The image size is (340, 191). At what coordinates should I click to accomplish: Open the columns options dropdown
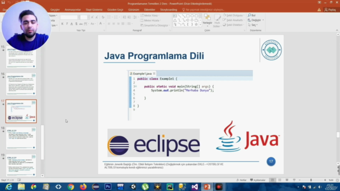click(130, 23)
